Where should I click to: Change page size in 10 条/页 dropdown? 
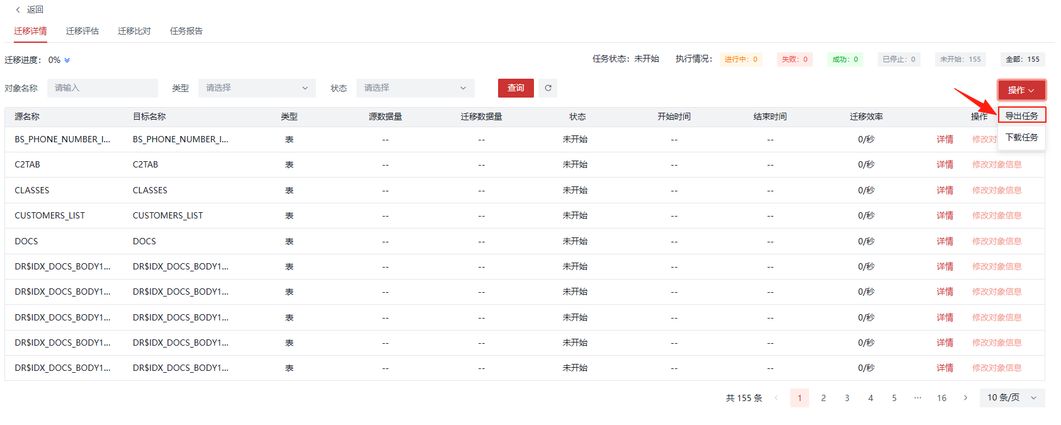click(x=1011, y=398)
